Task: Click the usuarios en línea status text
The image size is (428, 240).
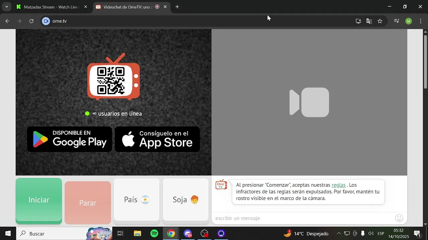Action: [x=117, y=114]
